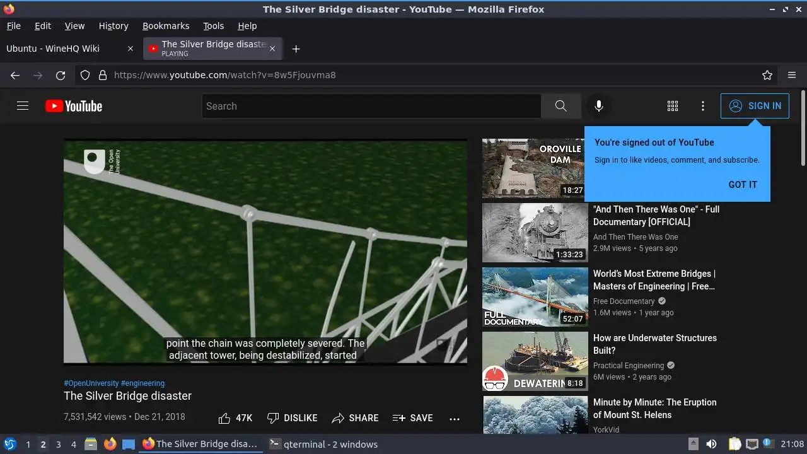Dismiss popup with GOT IT
Screen dimensions: 807x454
pos(743,185)
